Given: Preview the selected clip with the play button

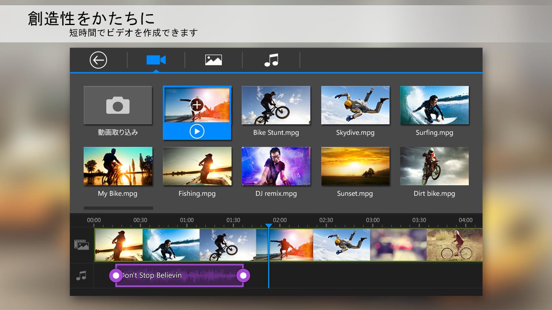Looking at the screenshot, I should coord(197,131).
